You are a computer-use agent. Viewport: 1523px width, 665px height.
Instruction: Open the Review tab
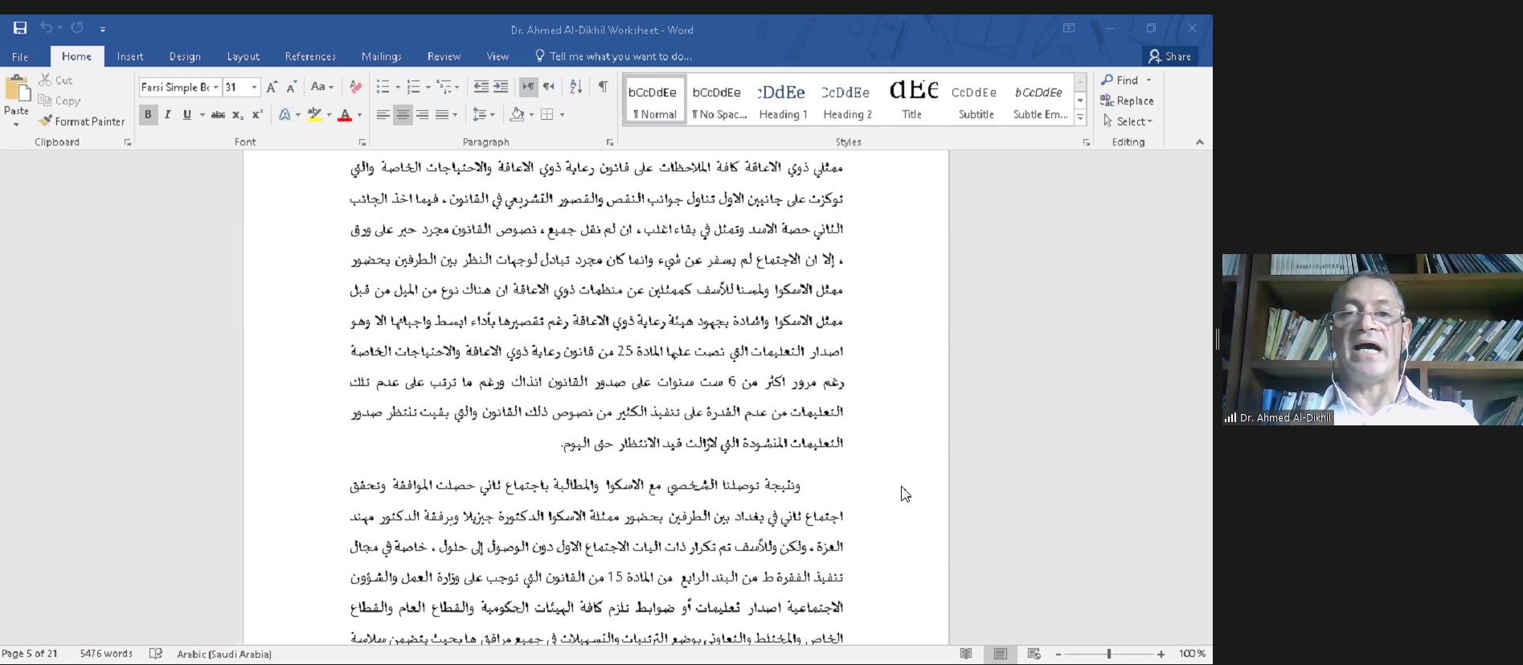[444, 56]
